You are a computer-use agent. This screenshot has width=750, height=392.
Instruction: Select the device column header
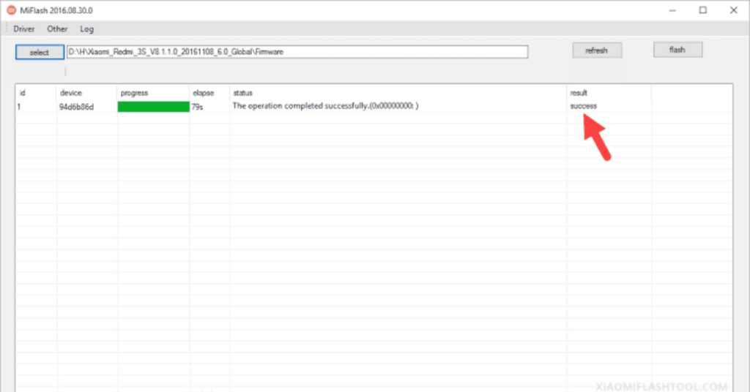pos(71,93)
